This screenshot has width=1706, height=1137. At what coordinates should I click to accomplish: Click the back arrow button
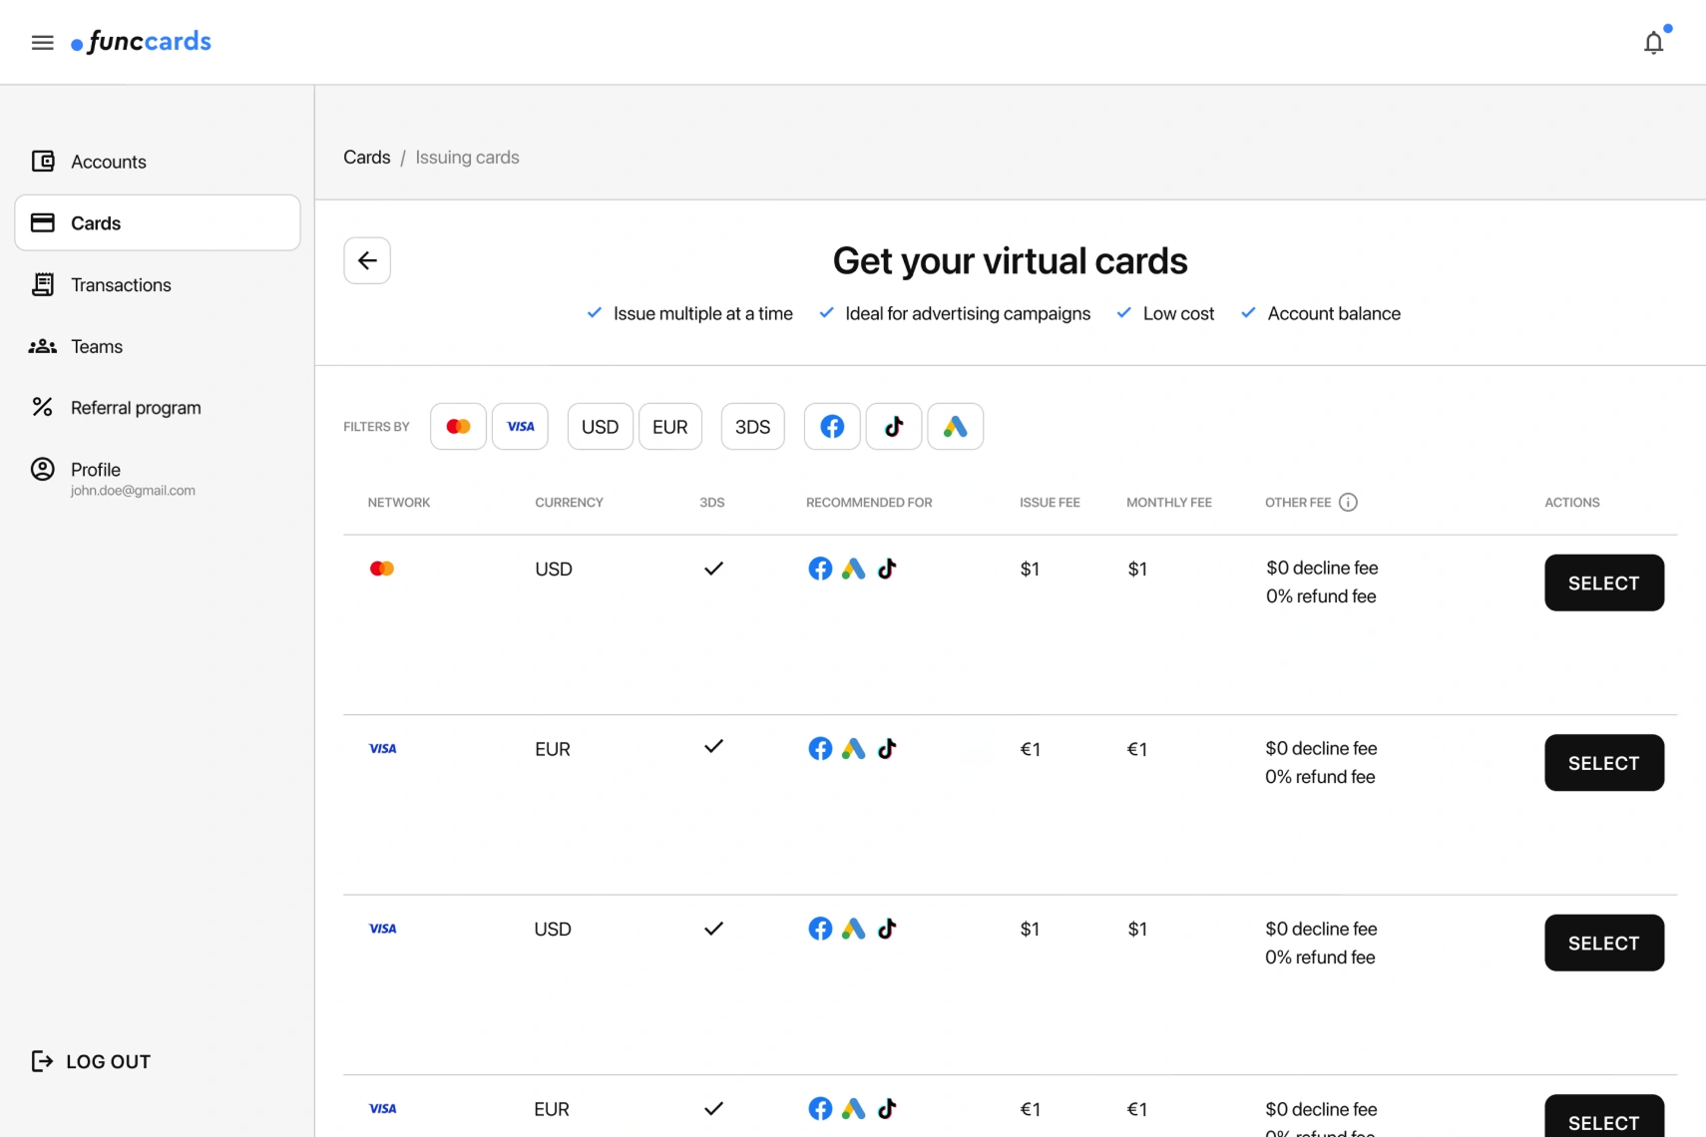[x=367, y=260]
